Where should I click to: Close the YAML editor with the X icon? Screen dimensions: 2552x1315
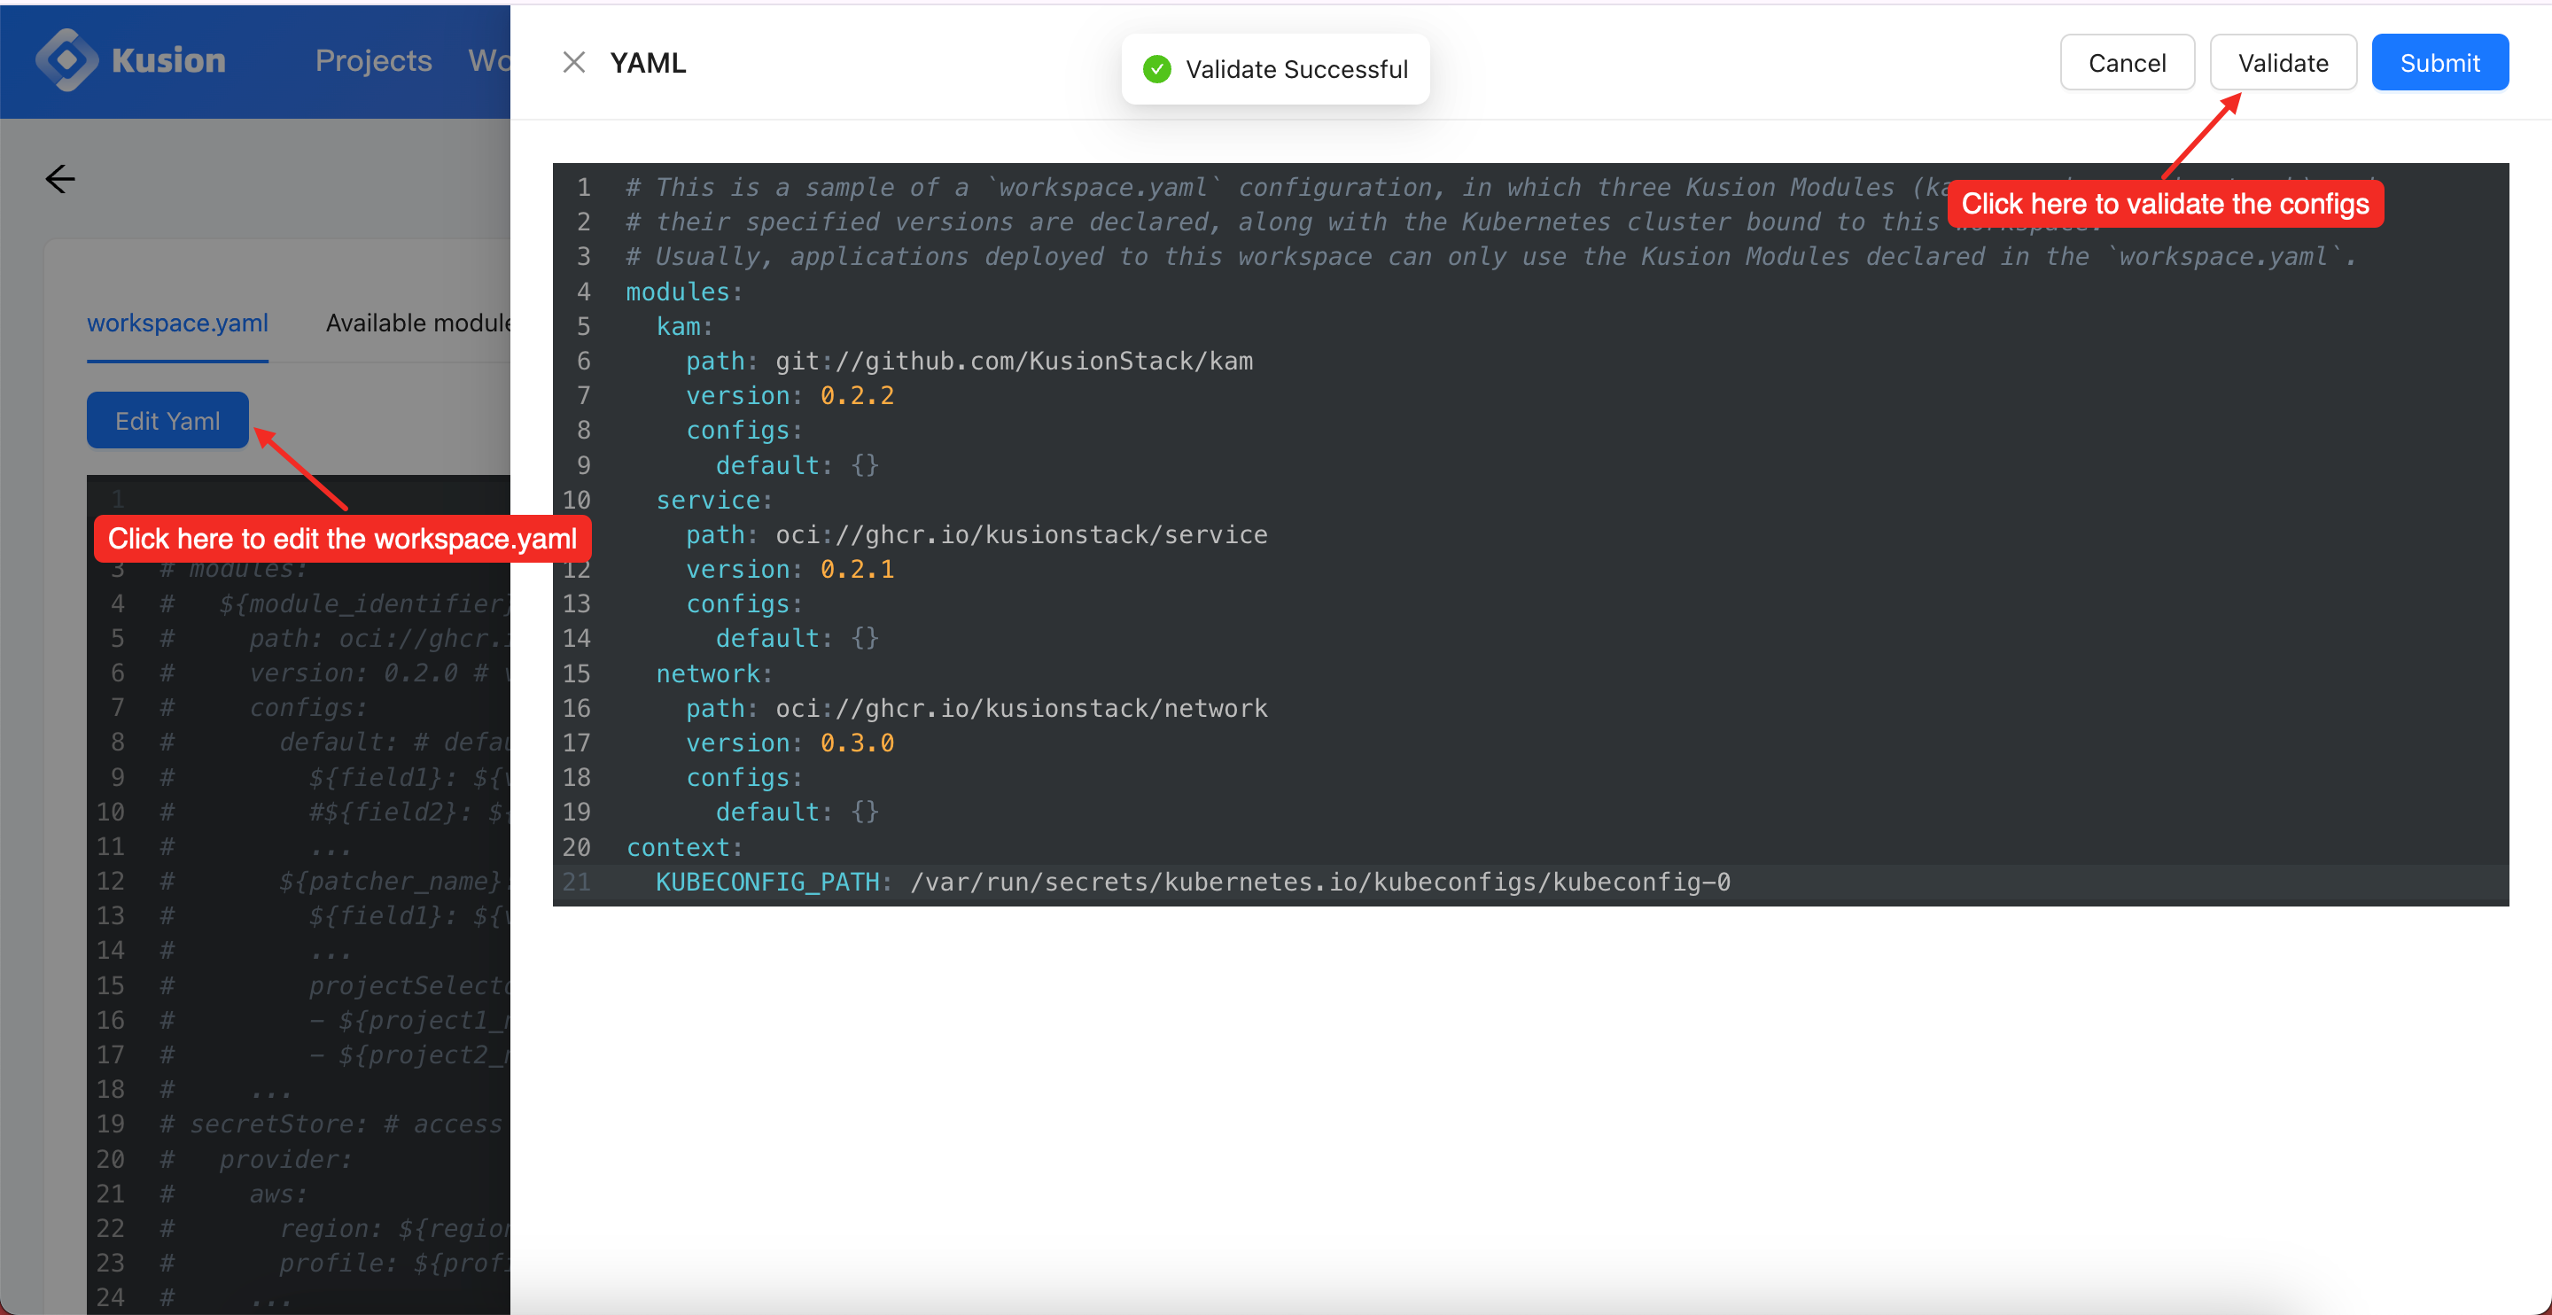tap(574, 61)
